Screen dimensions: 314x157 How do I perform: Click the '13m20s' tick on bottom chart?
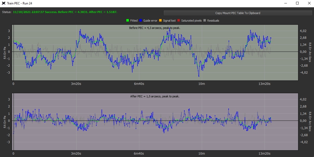pos(265,153)
